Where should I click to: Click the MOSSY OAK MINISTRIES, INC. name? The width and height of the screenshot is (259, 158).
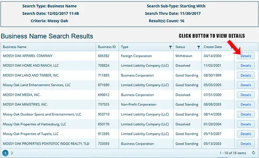pyautogui.click(x=25, y=105)
